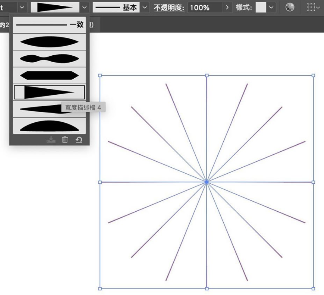Delete profile with trash icon

(x=65, y=140)
